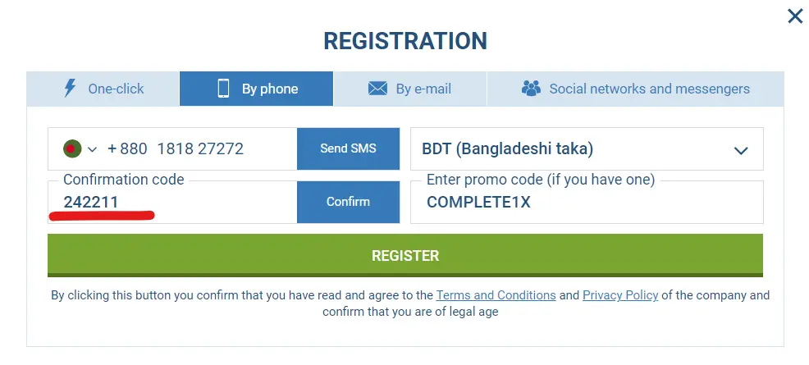Click the smartphone icon in By phone tab
Image resolution: width=809 pixels, height=365 pixels.
click(223, 89)
